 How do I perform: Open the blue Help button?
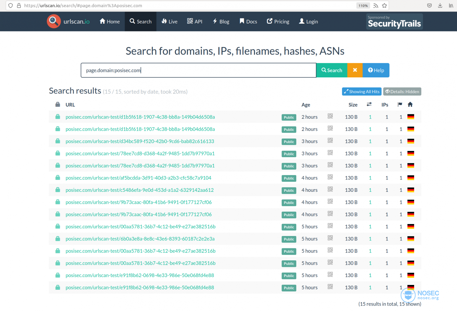point(376,70)
